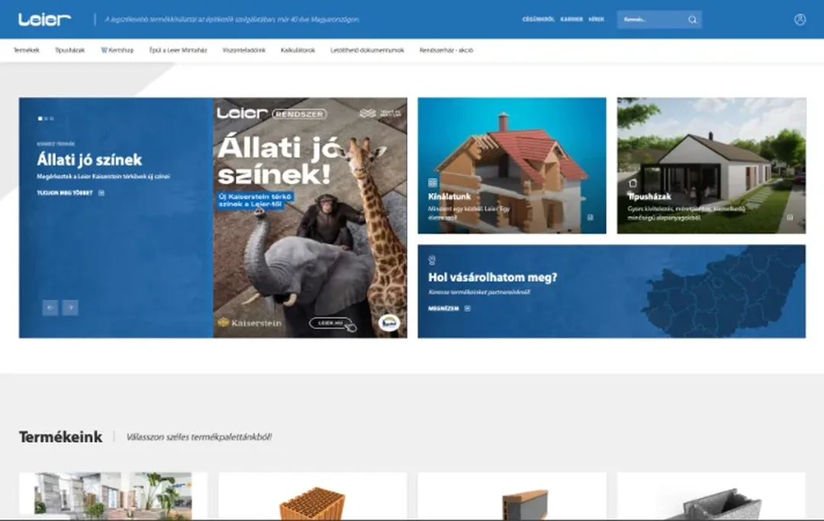Open the grey concrete block product card
This screenshot has width=824, height=521.
711,495
